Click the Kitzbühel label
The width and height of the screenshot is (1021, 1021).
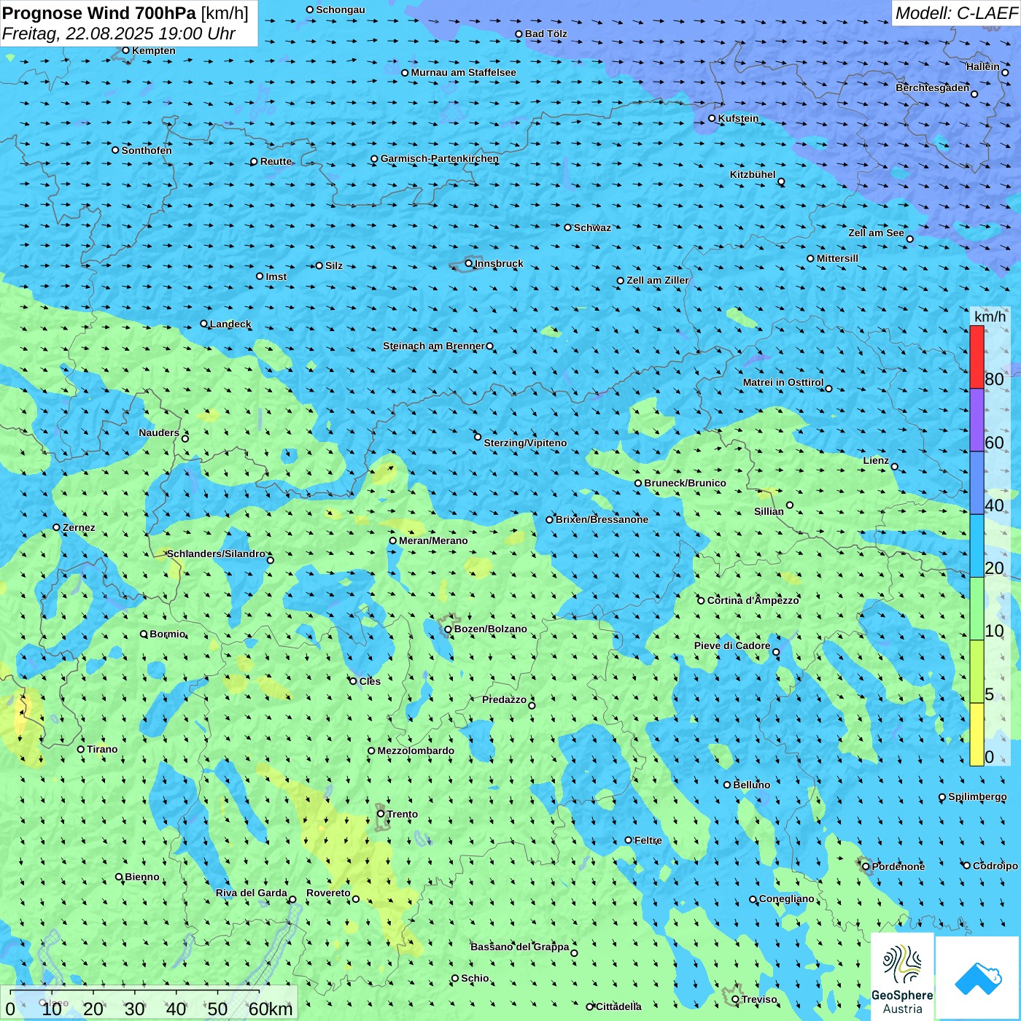(753, 174)
